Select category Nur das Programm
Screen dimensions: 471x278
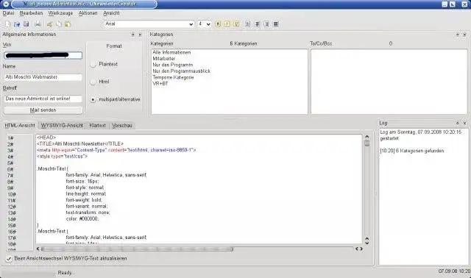click(x=173, y=65)
